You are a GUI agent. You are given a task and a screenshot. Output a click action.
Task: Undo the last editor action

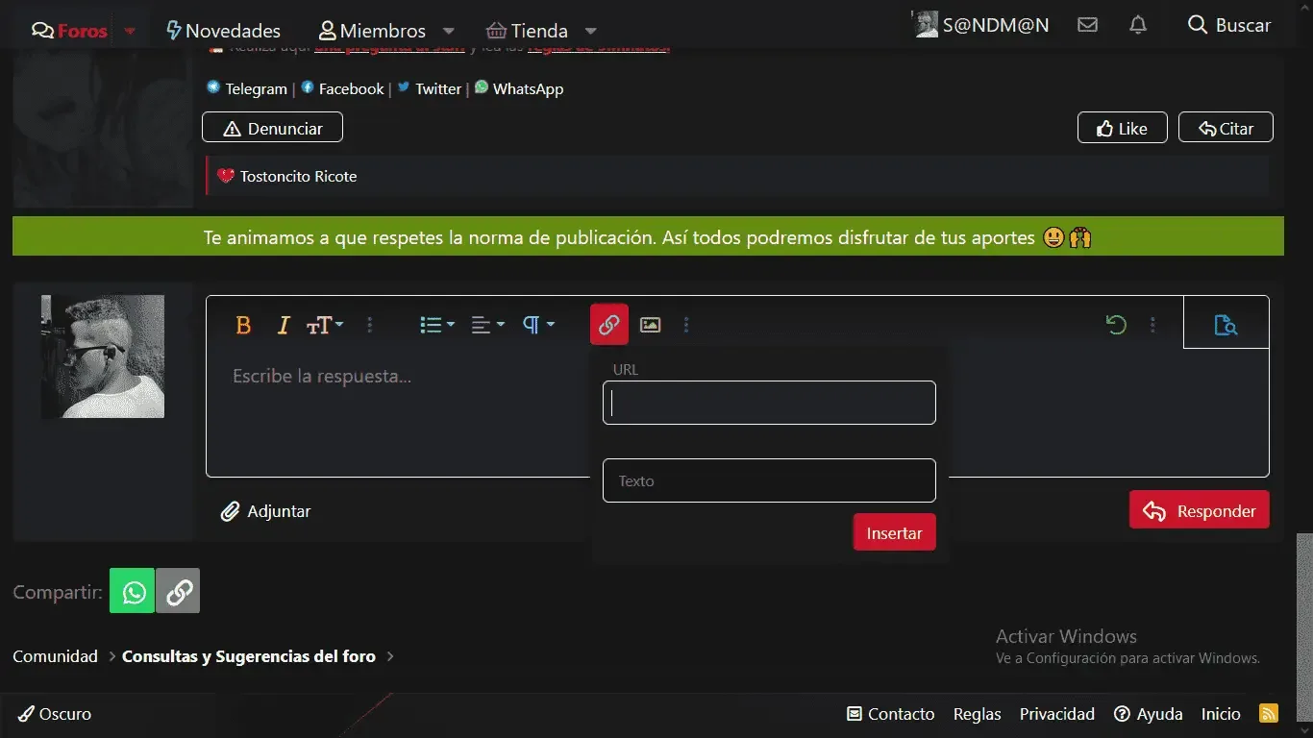coord(1116,325)
